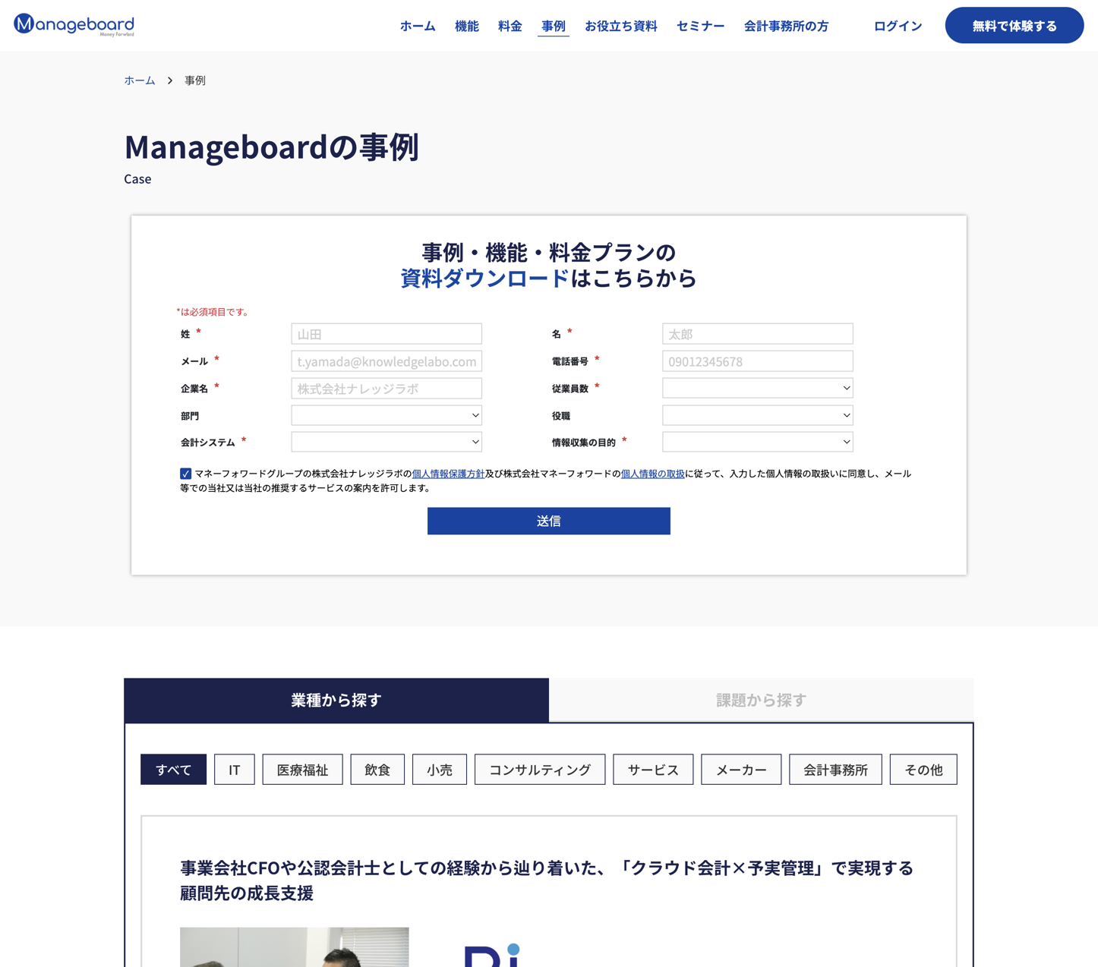This screenshot has width=1098, height=967.
Task: Focus the メール email input field
Action: coord(387,361)
